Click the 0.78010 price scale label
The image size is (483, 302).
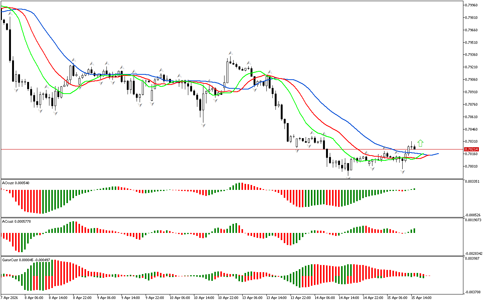(472, 166)
